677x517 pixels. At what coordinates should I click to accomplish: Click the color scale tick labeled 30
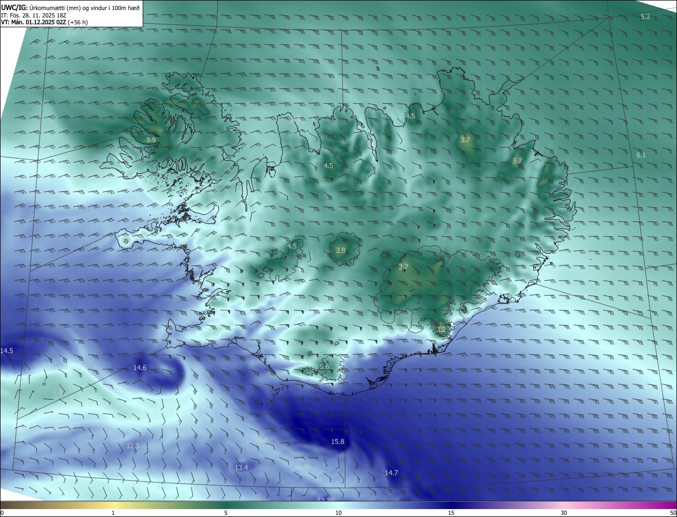point(564,513)
